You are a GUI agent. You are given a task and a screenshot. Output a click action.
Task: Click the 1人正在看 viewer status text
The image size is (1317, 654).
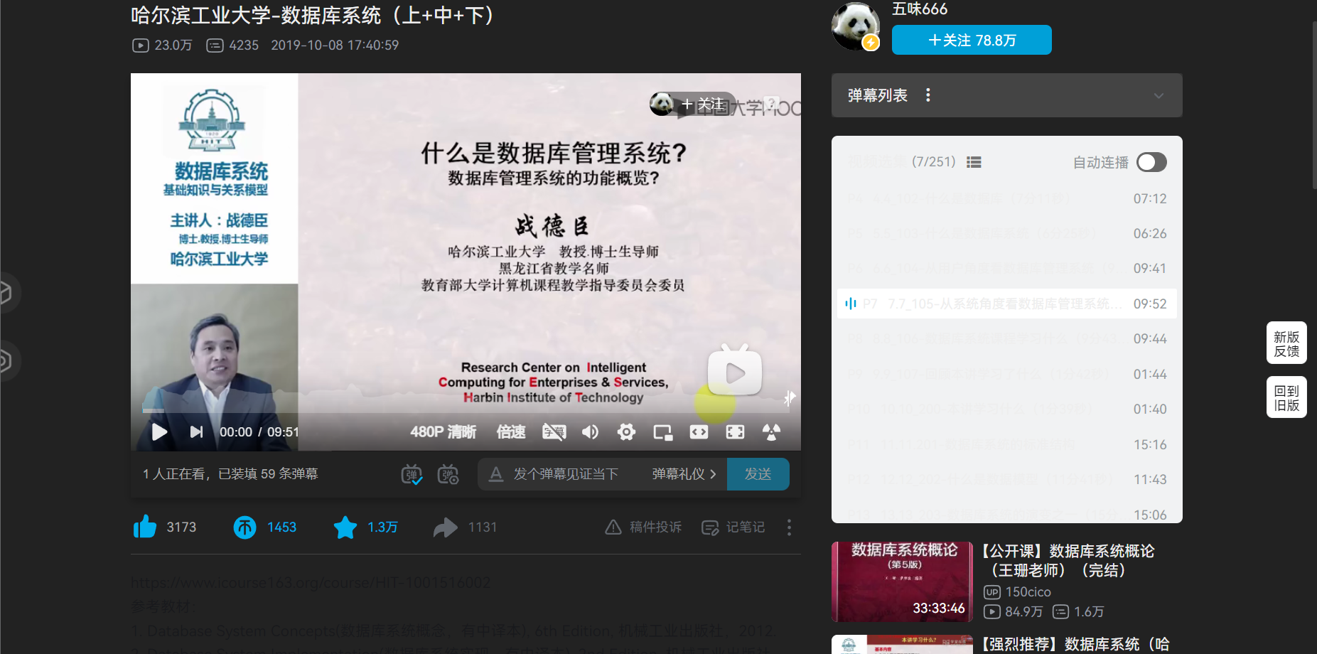tap(230, 473)
